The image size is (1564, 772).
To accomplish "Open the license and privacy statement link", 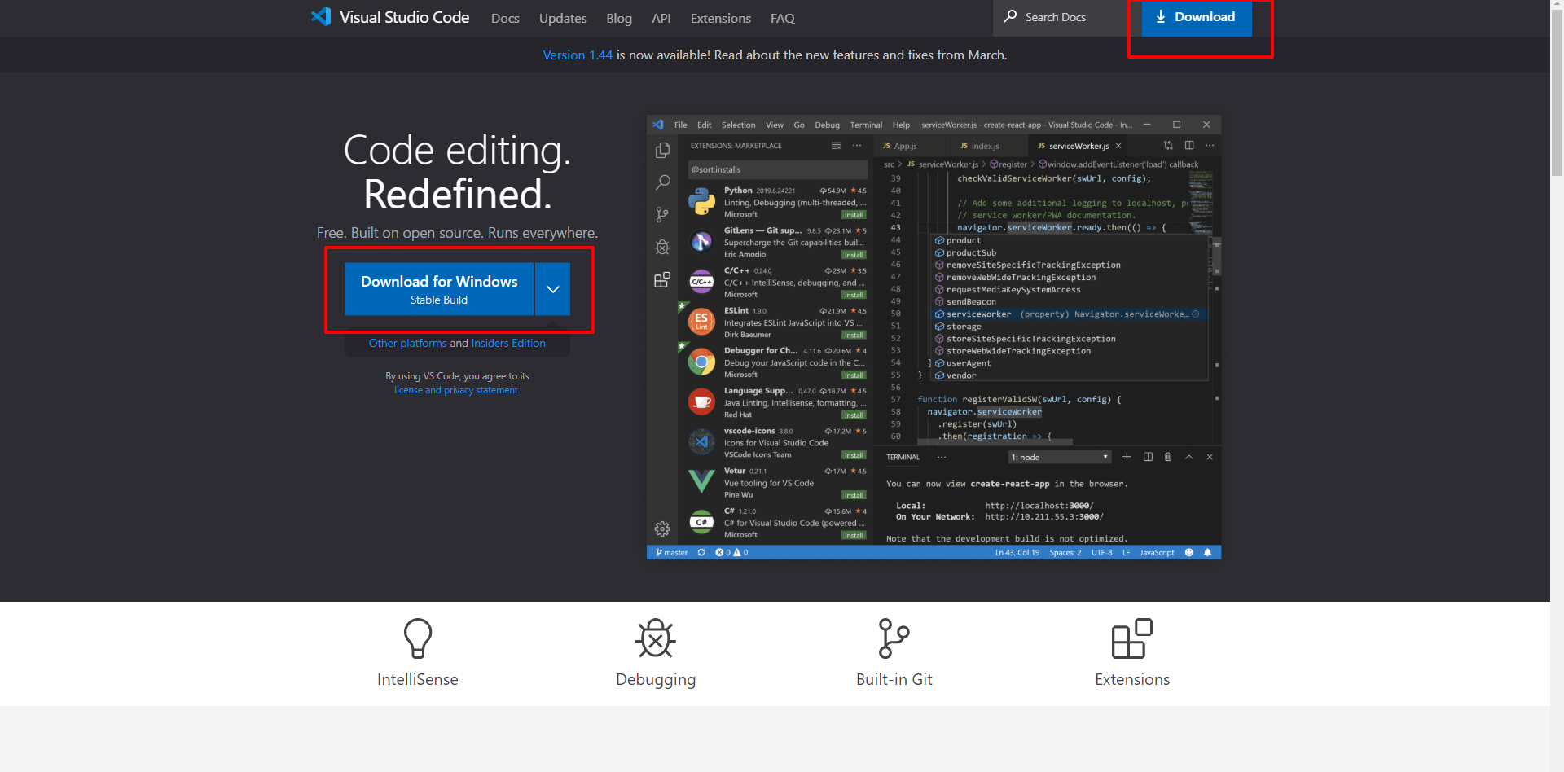I will click(457, 390).
